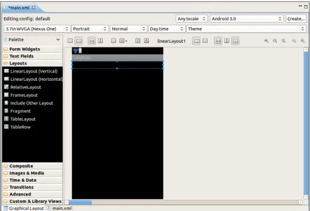Maximize the editor pane

click(305, 7)
